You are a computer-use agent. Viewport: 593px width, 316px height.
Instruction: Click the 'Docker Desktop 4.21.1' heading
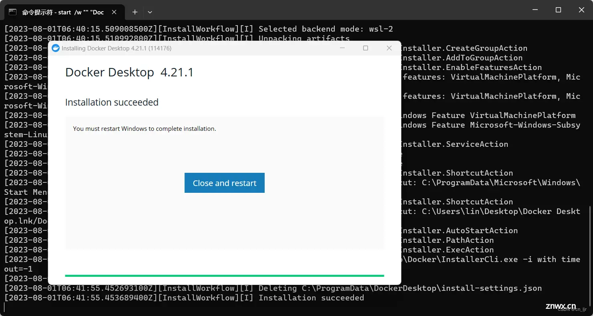pos(129,72)
